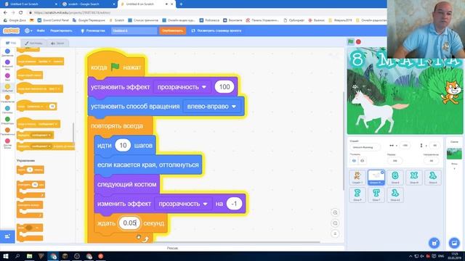The width and height of the screenshot is (465, 261).
Task: Select the Внешний вид block category
Action: point(7,65)
